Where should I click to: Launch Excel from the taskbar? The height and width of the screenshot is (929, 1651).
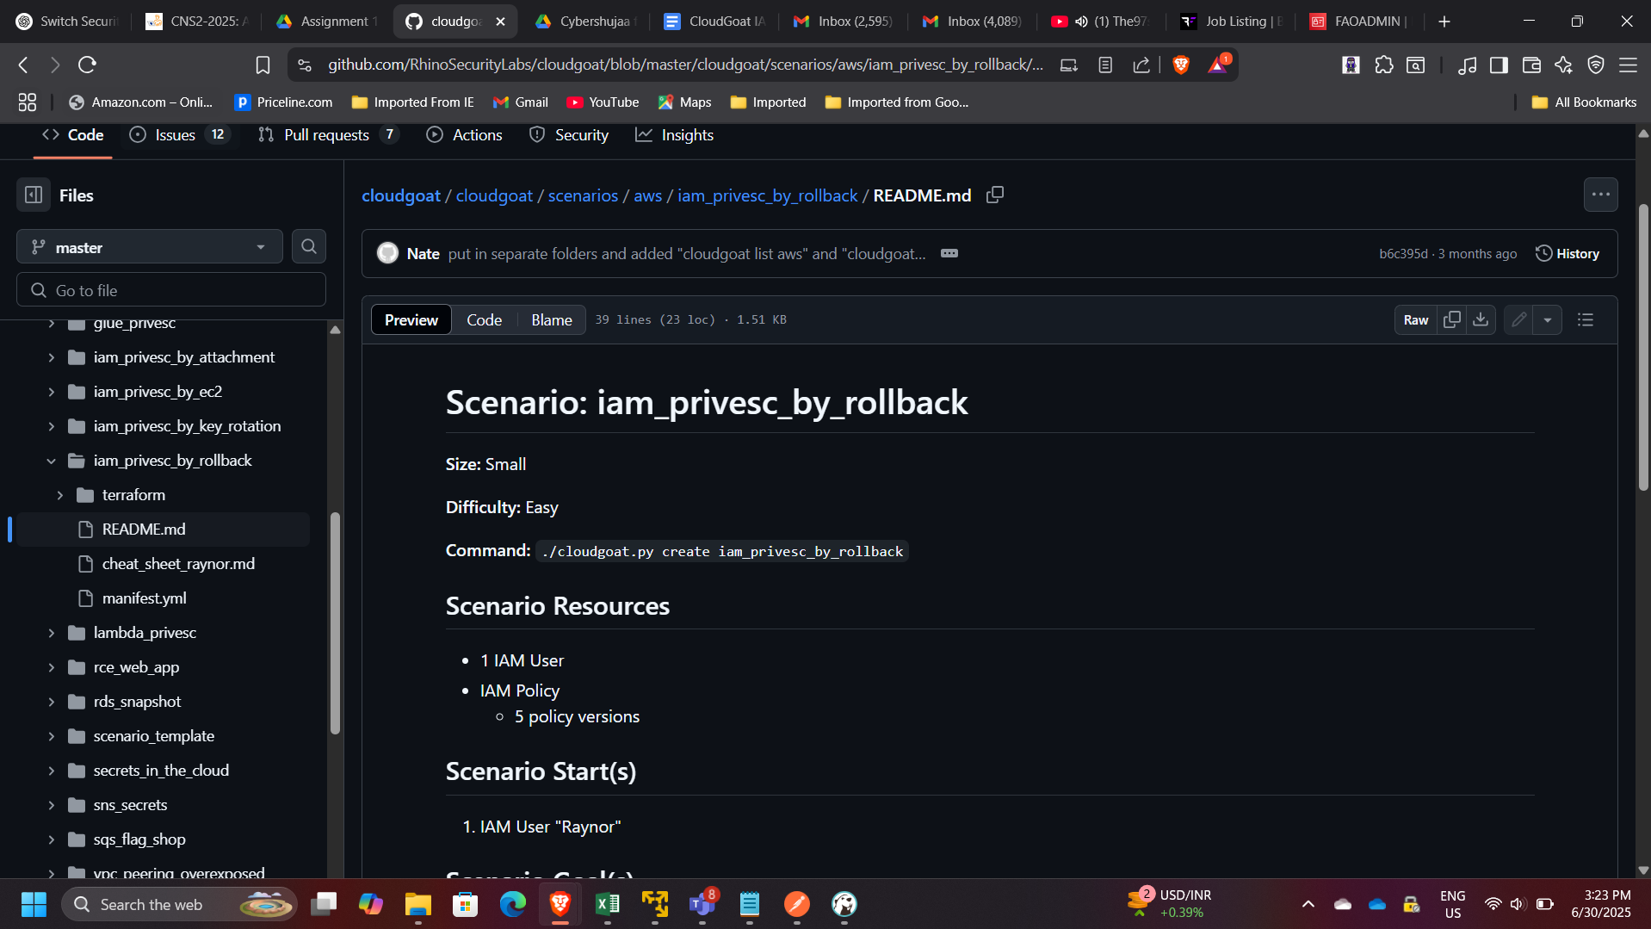coord(608,904)
